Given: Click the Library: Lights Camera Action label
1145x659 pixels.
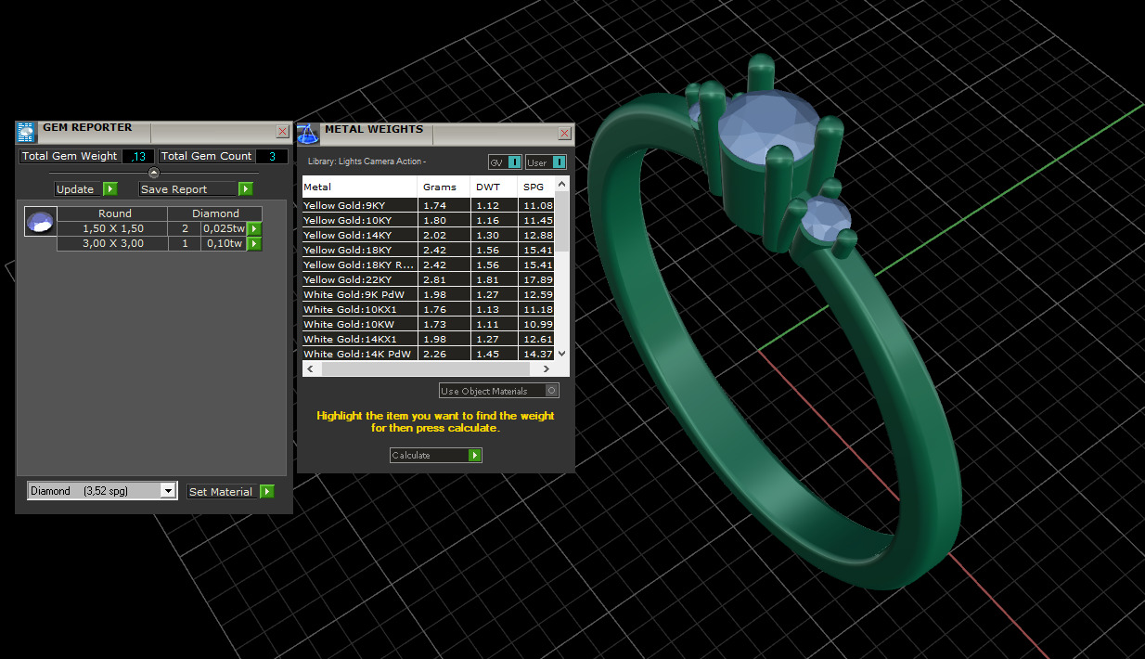Looking at the screenshot, I should [x=367, y=162].
